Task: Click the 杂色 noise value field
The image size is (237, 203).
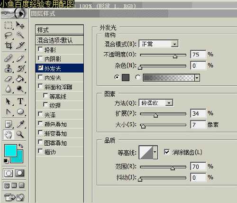Action: [198, 65]
